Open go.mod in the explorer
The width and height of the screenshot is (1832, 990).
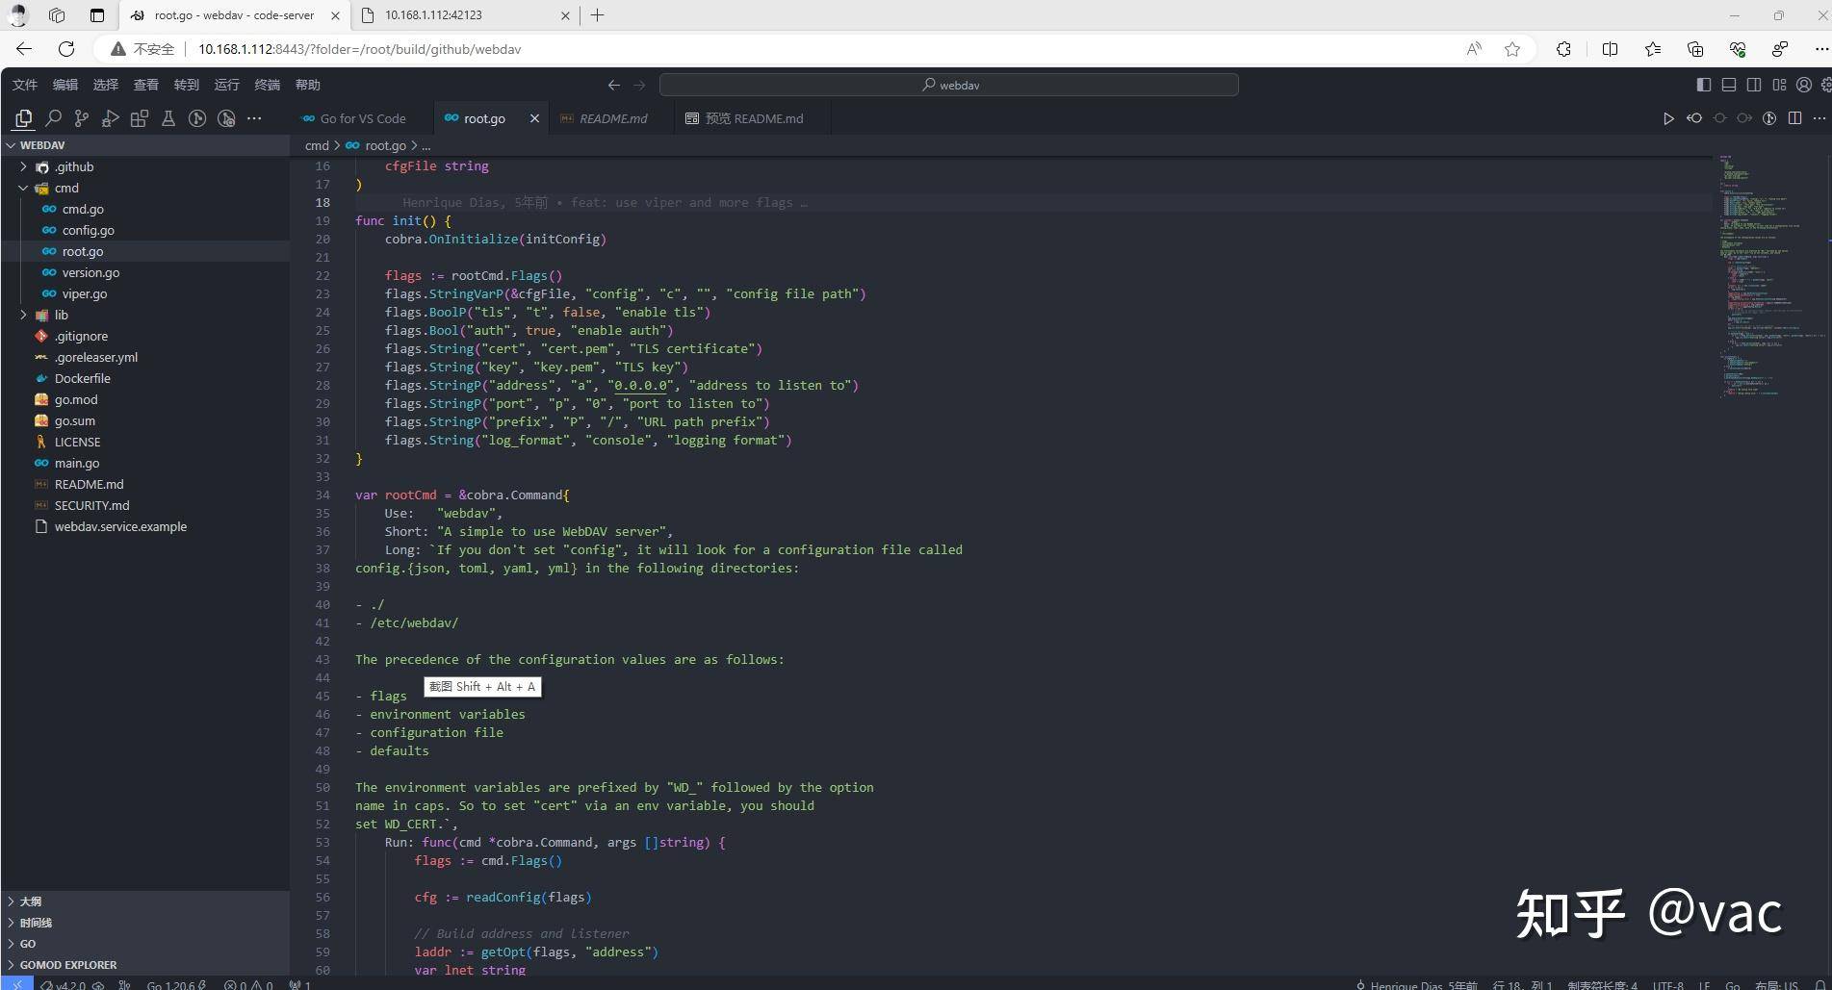(144, 399)
